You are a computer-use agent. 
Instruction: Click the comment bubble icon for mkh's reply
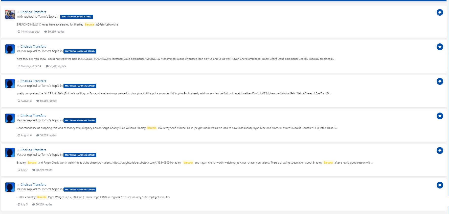[x=440, y=12]
